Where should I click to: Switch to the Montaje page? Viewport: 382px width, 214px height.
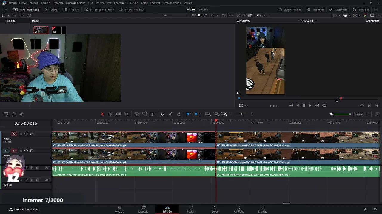pos(143,209)
